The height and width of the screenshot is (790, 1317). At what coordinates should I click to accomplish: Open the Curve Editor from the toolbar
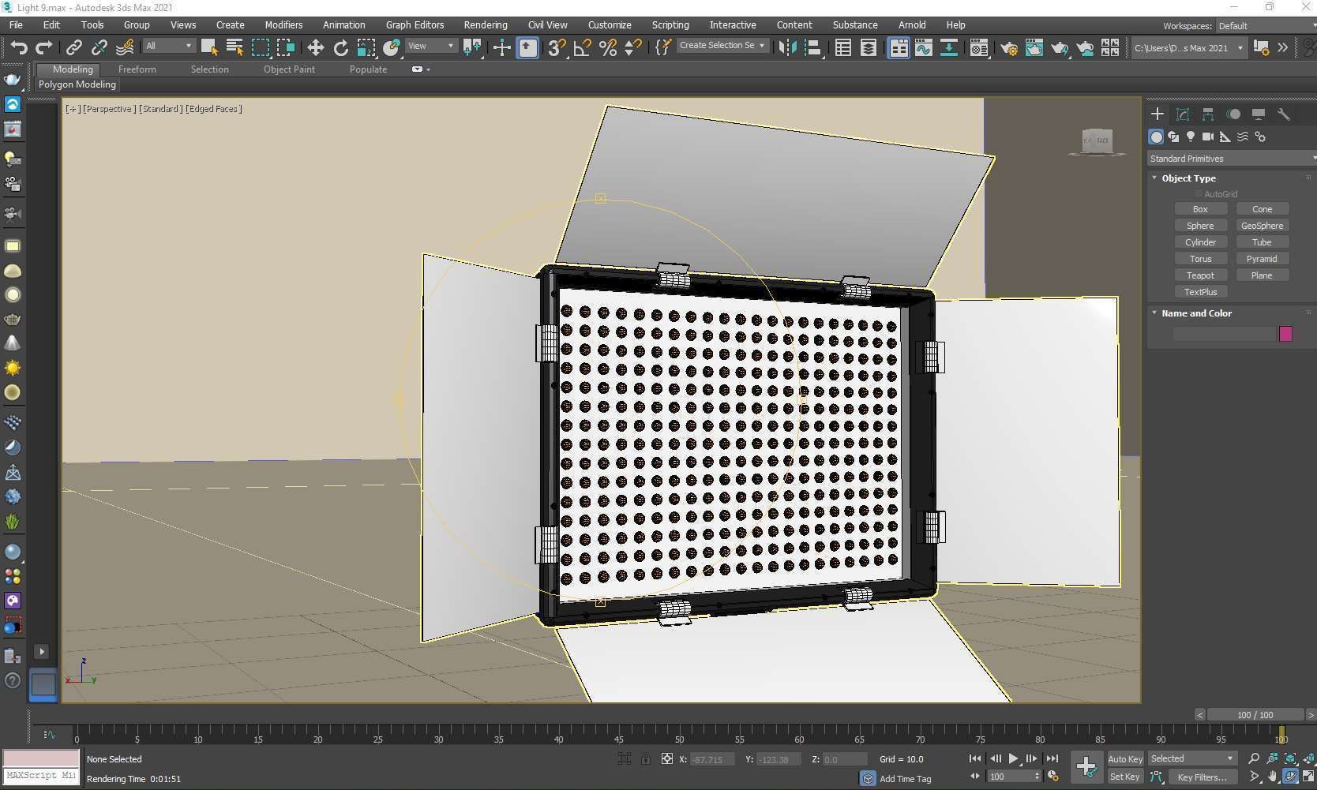coord(924,47)
